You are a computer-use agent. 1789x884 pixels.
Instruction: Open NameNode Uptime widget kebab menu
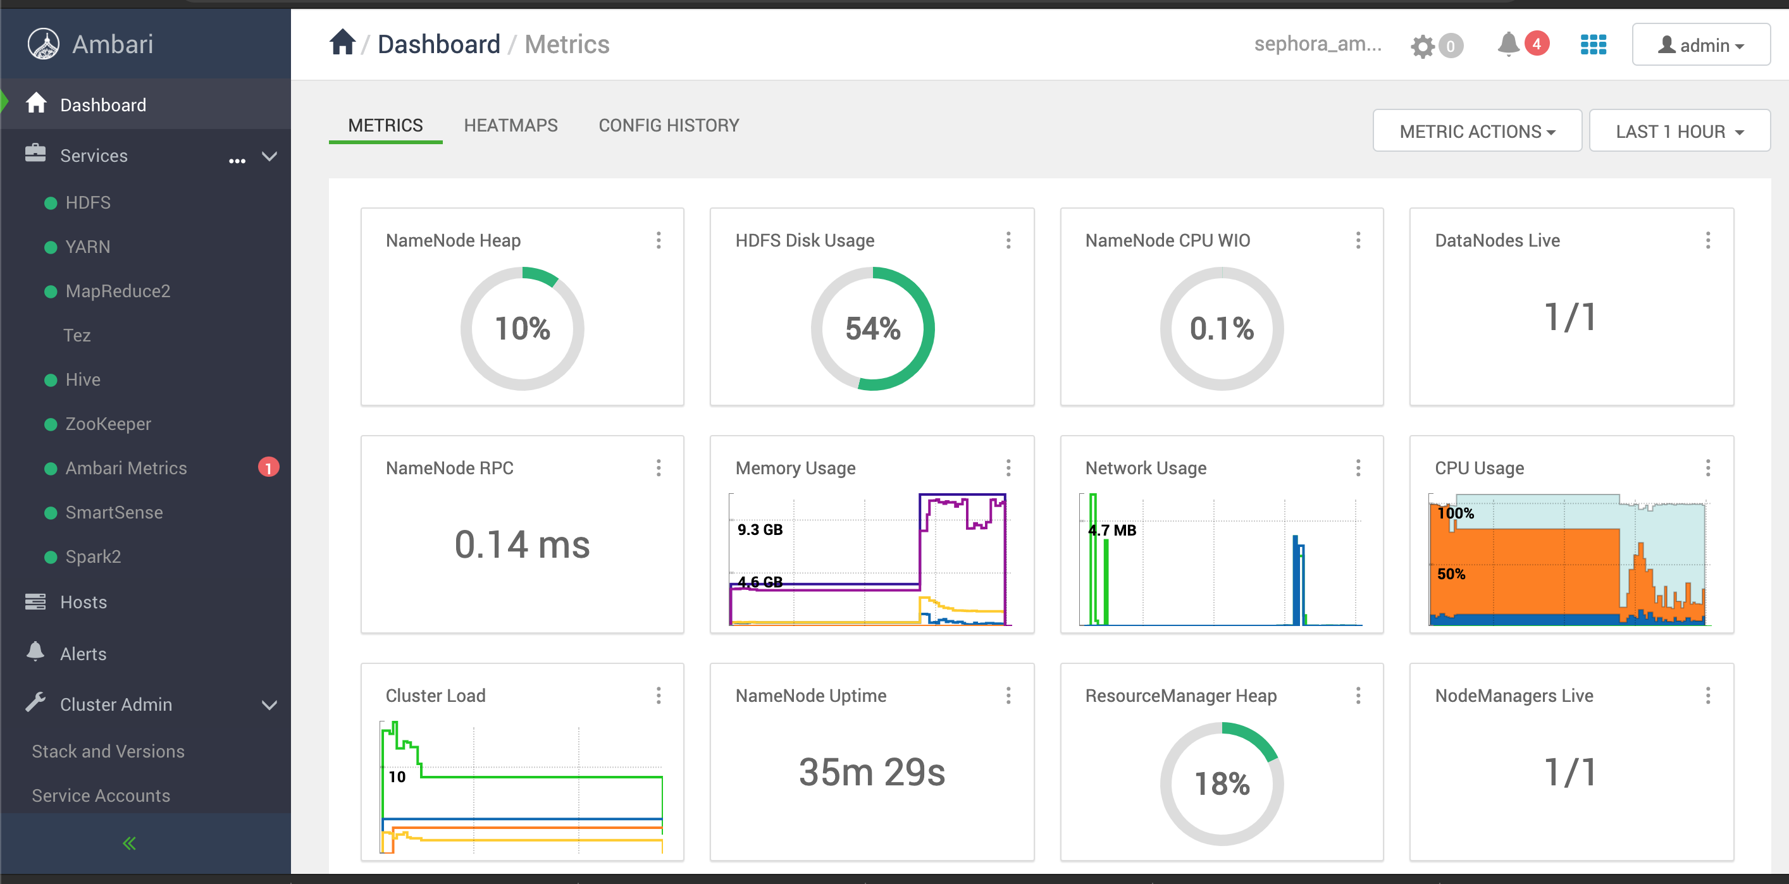coord(1008,696)
